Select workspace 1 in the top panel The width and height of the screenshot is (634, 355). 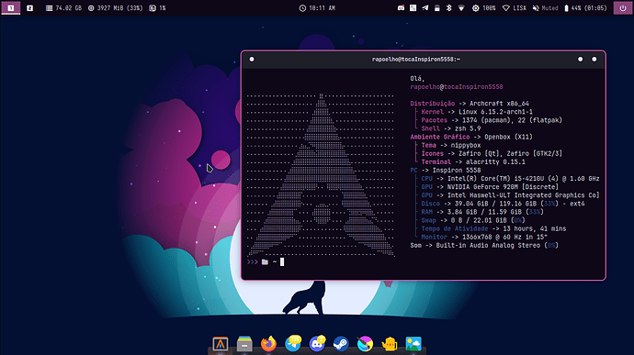11,8
